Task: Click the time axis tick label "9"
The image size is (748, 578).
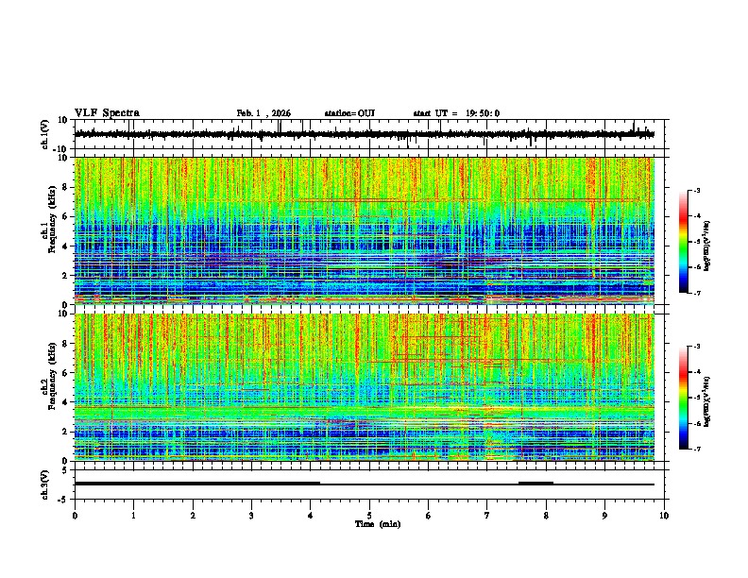Action: click(x=604, y=516)
